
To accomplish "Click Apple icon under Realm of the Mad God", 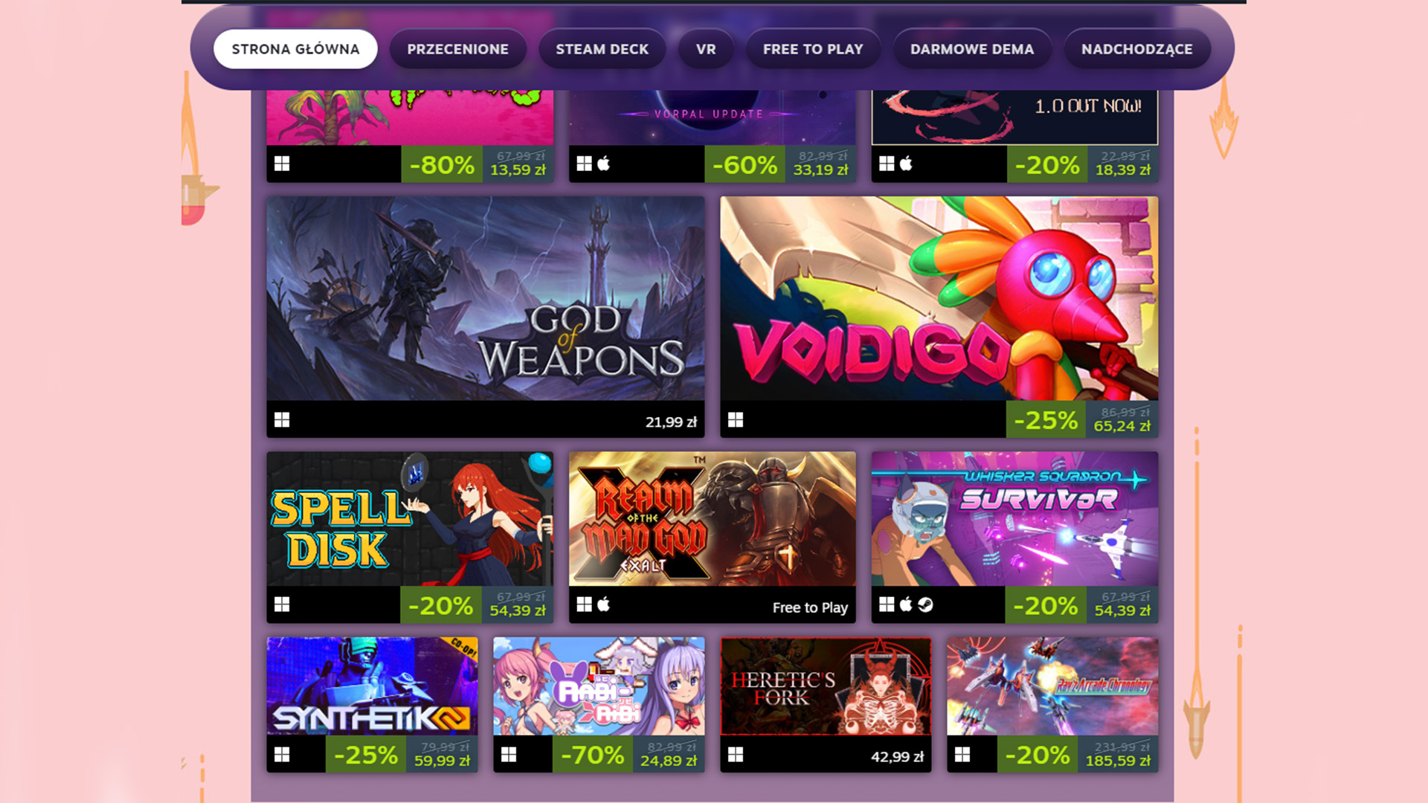I will pos(604,604).
